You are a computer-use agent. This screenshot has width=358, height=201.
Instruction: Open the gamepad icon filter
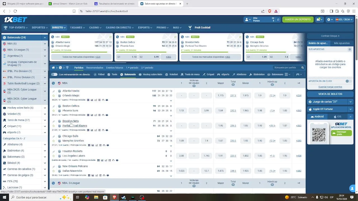(x=299, y=75)
